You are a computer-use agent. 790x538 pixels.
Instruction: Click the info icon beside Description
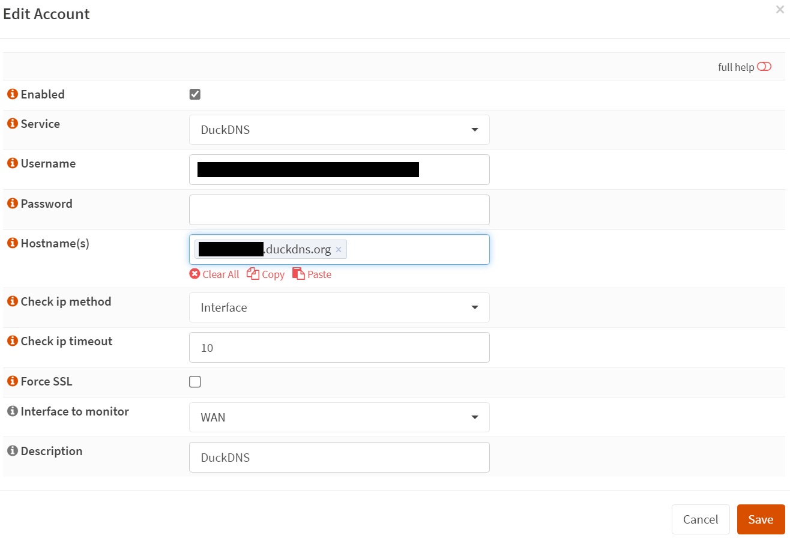tap(12, 451)
